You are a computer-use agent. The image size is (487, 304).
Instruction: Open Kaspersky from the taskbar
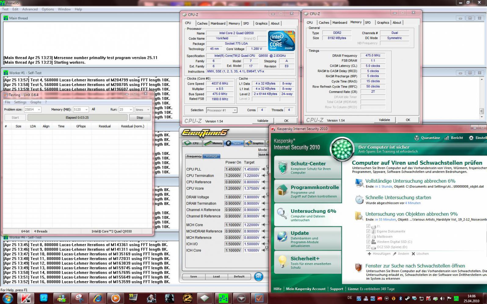26,298
